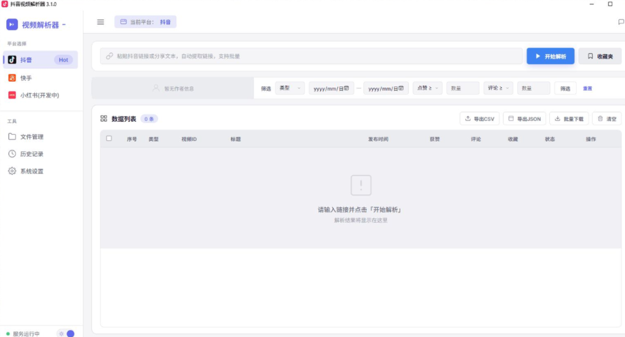This screenshot has height=337, width=625.
Task: Open the 收藏夹 button
Action: point(600,56)
